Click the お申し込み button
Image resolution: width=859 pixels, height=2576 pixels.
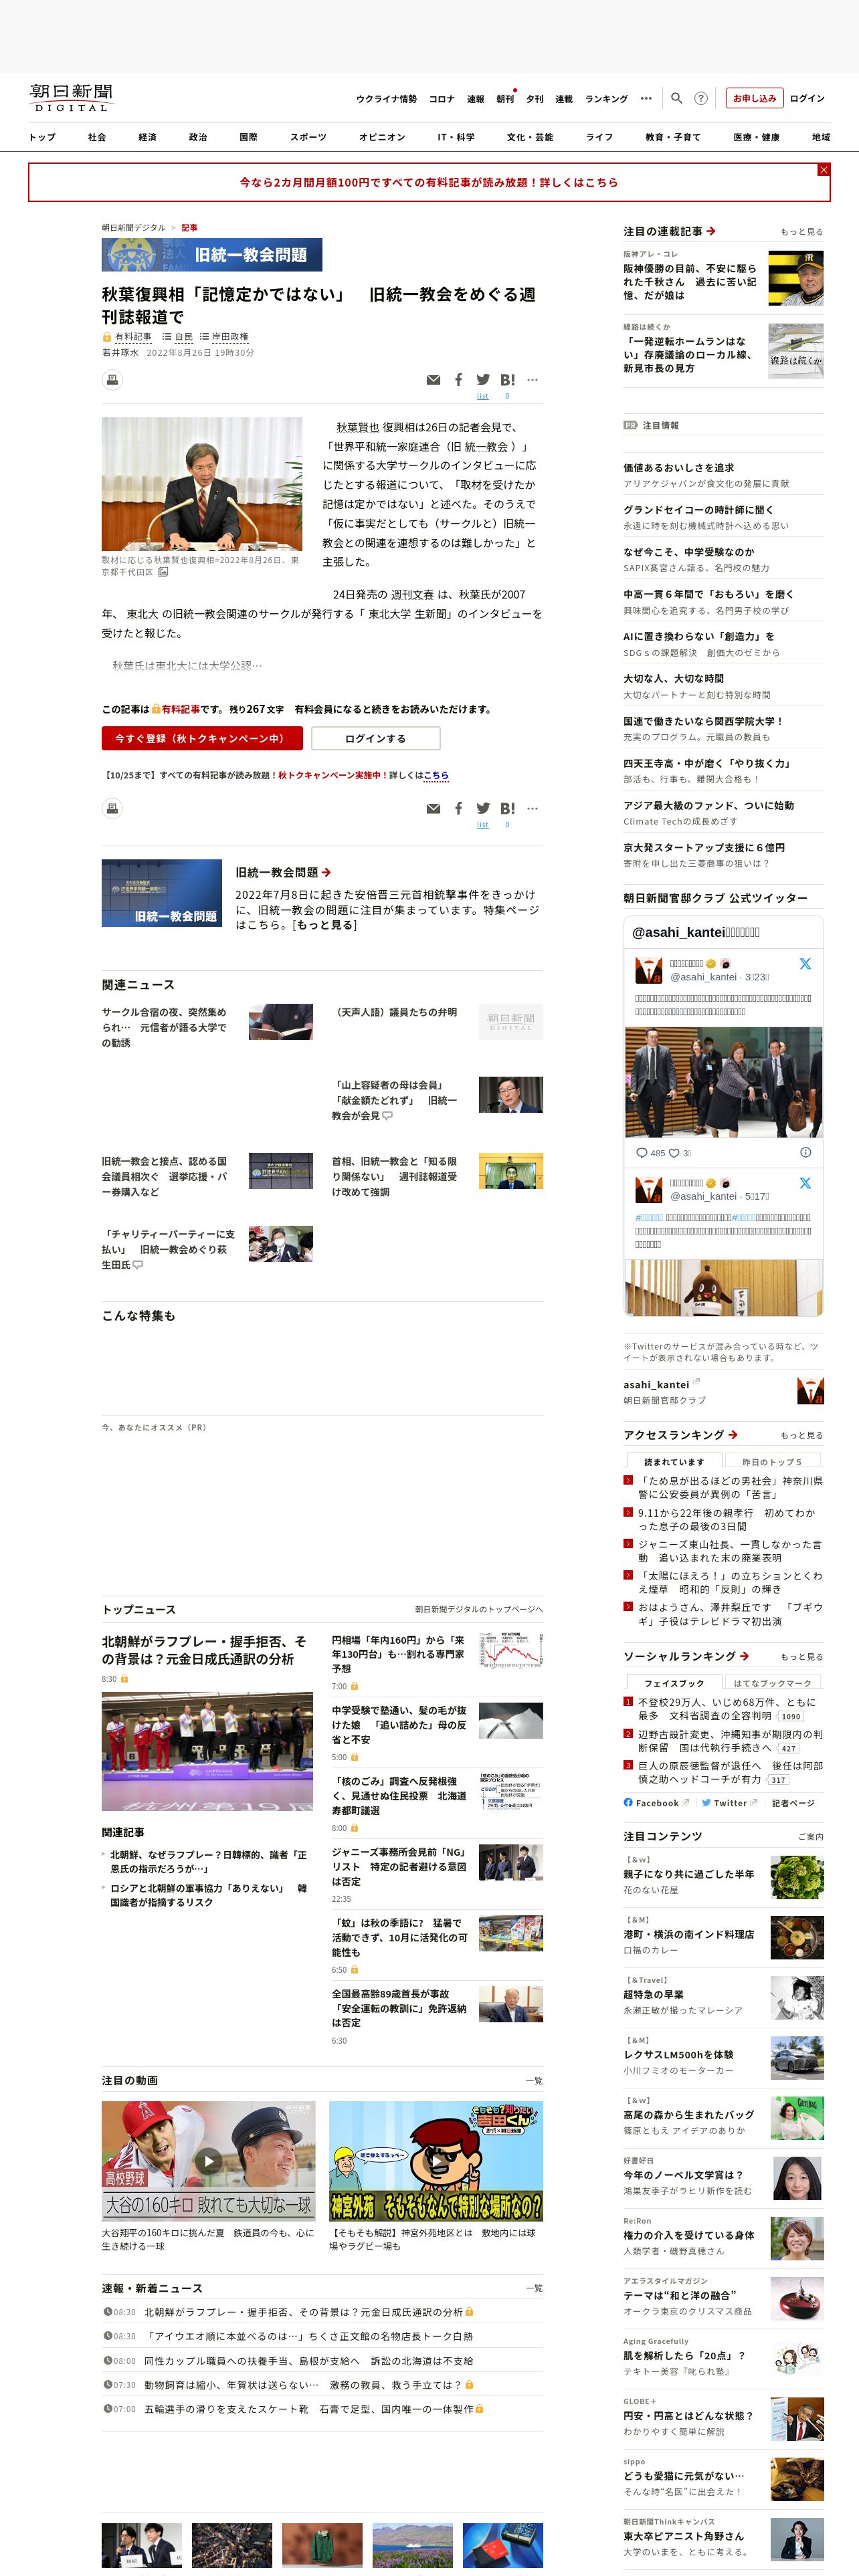754,98
